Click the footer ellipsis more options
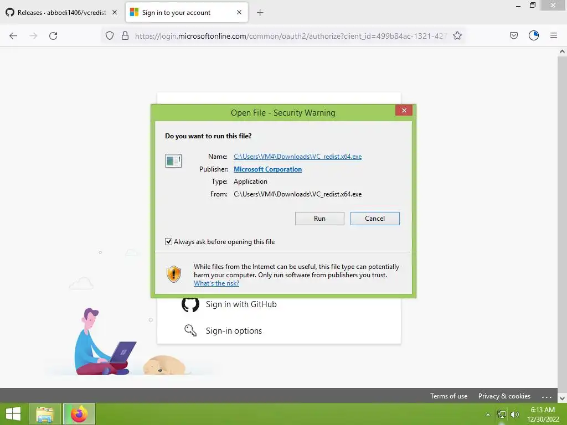Viewport: 567px width, 425px height. tap(547, 396)
